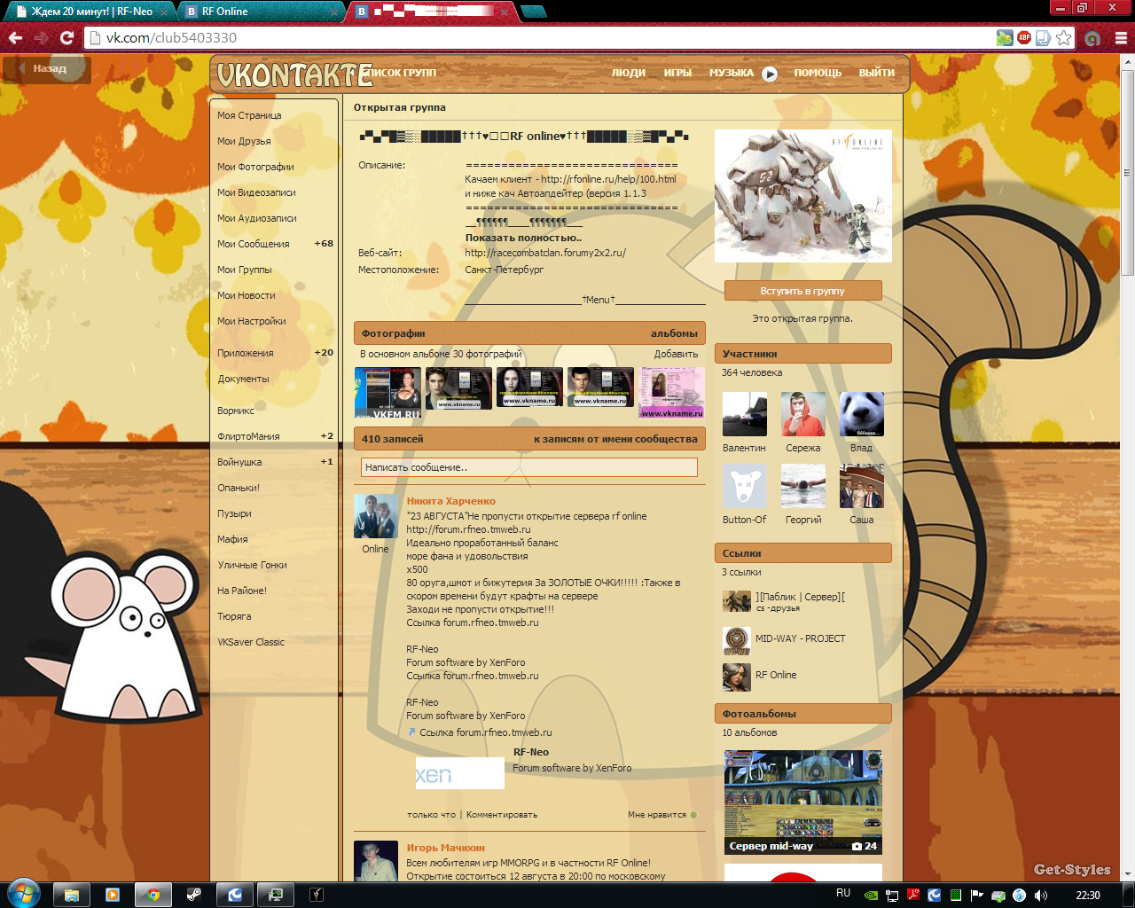Image resolution: width=1135 pixels, height=908 pixels.
Task: Switch to the 'Ждем 20 минут! | RF-Neo' tab
Action: (x=91, y=12)
